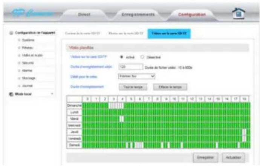Click the Mode local monitor icon
The width and height of the screenshot is (260, 166).
[x=11, y=94]
